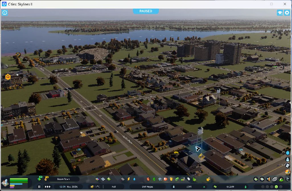Click the Fall season label
The image size is (292, 191).
click(x=114, y=186)
